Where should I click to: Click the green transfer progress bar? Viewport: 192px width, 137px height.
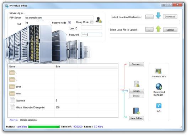(44, 126)
